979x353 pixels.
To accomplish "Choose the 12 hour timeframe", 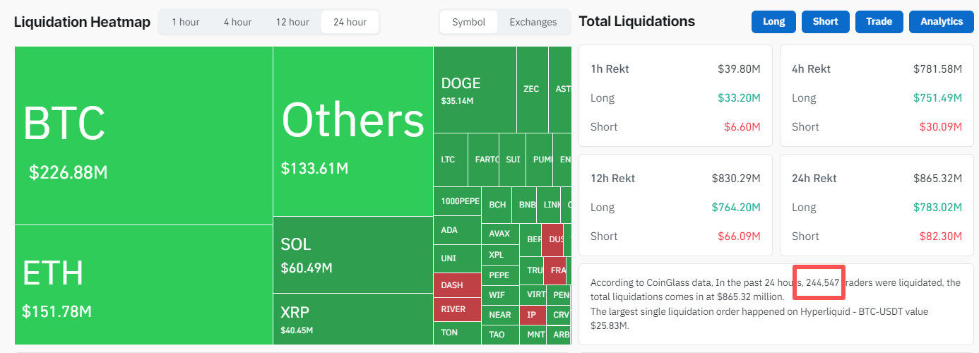I will (292, 22).
